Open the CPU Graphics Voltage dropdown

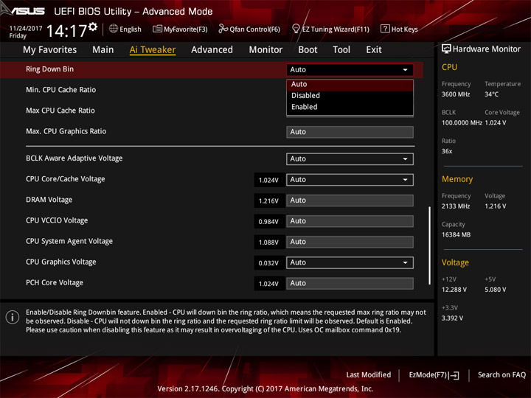(350, 262)
